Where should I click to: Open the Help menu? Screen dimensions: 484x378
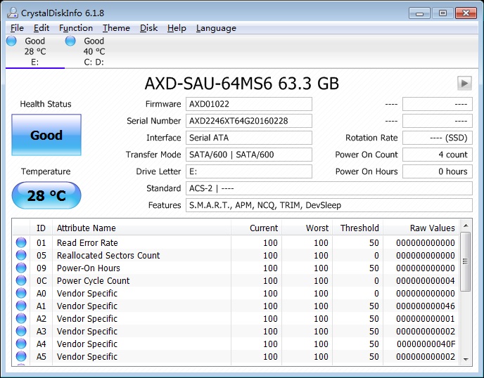(177, 28)
